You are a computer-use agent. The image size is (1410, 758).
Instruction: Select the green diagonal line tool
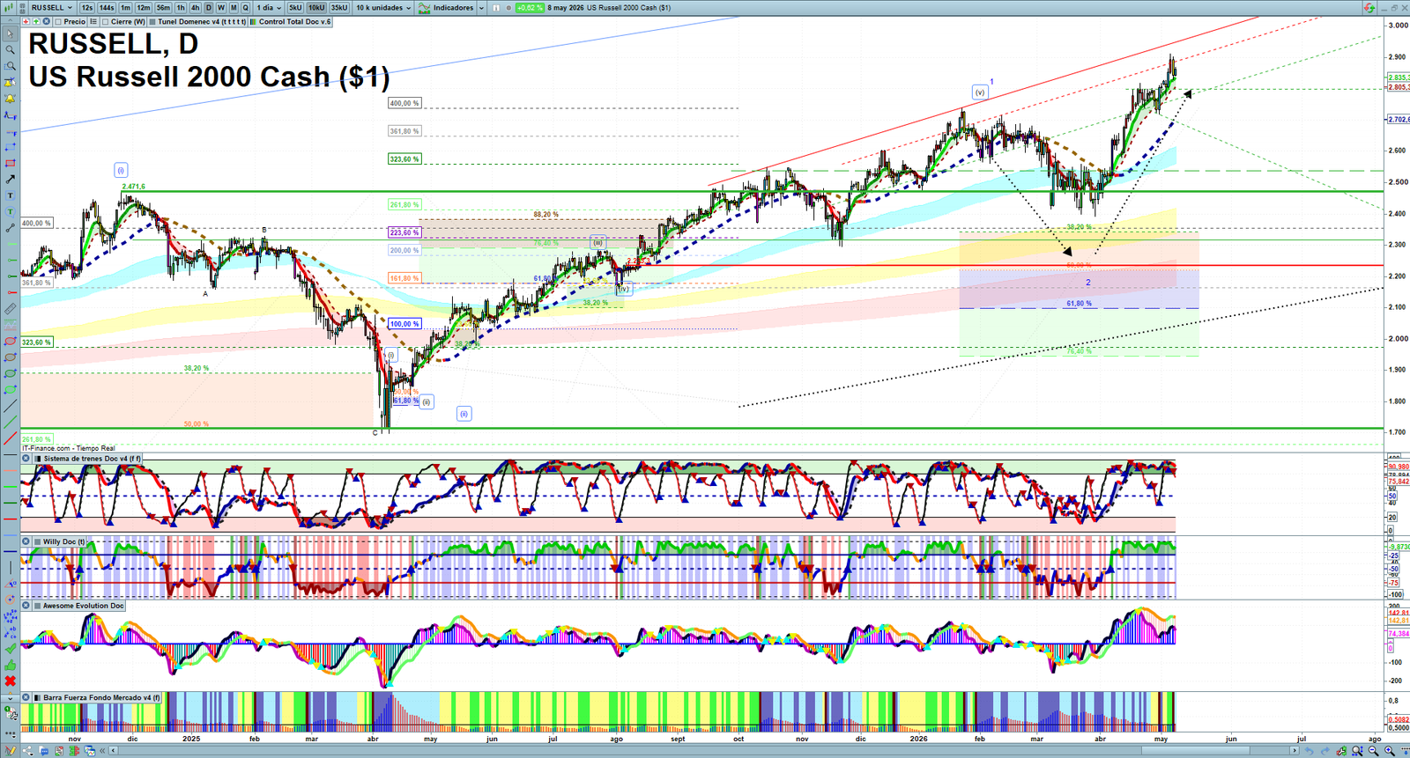tap(11, 423)
